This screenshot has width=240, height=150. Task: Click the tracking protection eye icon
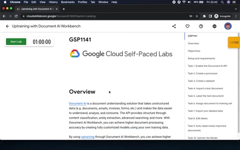191,16
